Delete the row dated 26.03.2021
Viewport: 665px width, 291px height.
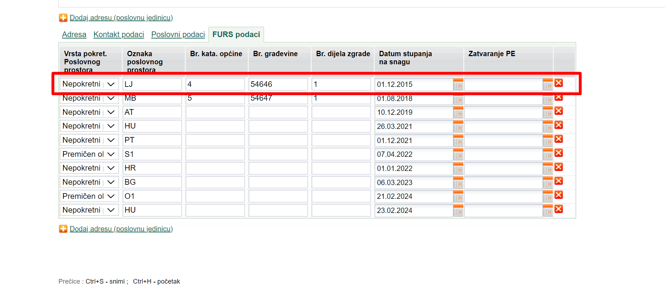[559, 125]
